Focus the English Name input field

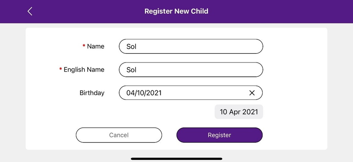click(x=191, y=70)
